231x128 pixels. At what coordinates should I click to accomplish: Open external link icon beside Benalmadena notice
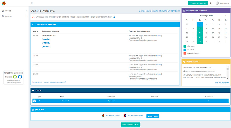click(114, 17)
